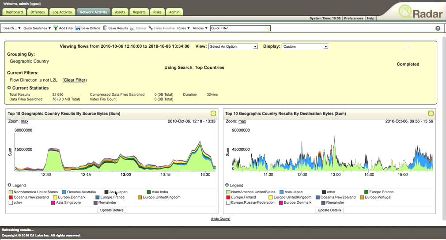Click the 14:00 marker on Destination Bytes chart
Viewport: 446px width, 240px height.
(x=369, y=174)
